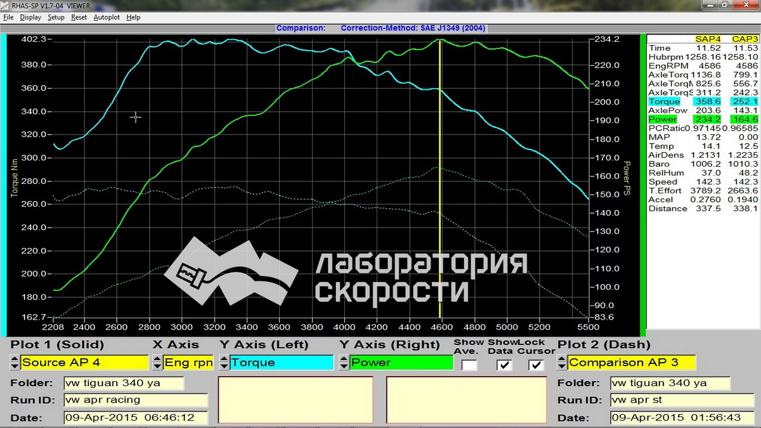
Task: Click the MAP row label
Action: click(x=658, y=137)
